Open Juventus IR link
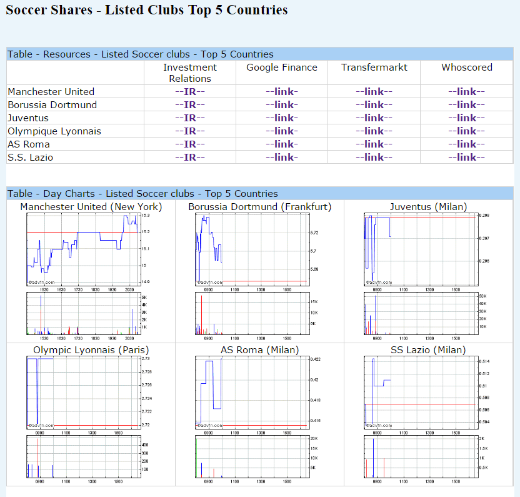 (x=190, y=118)
